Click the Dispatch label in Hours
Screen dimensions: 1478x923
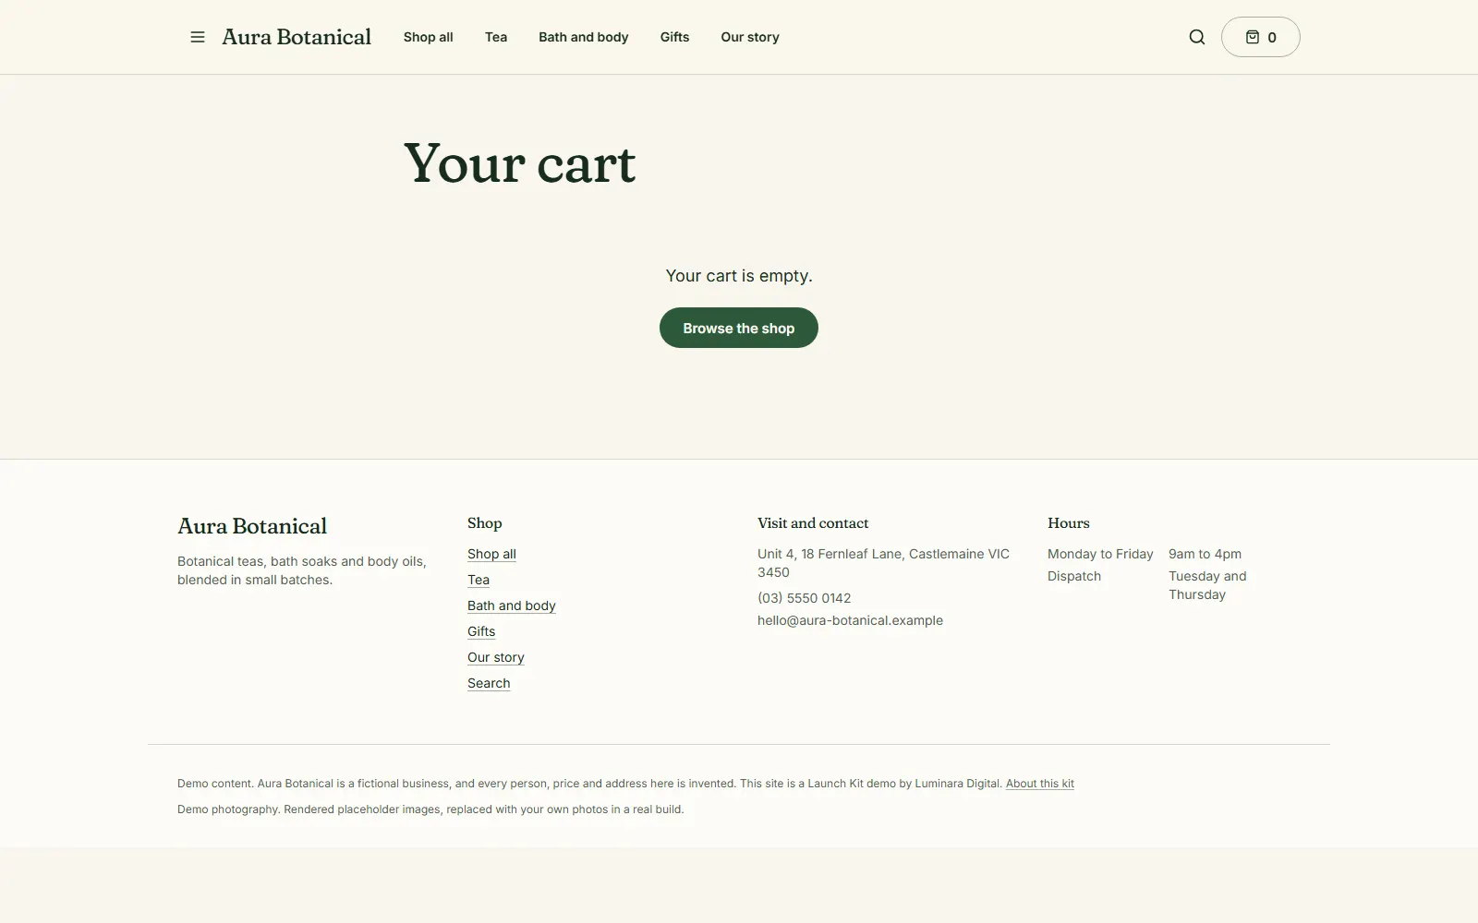(1074, 576)
